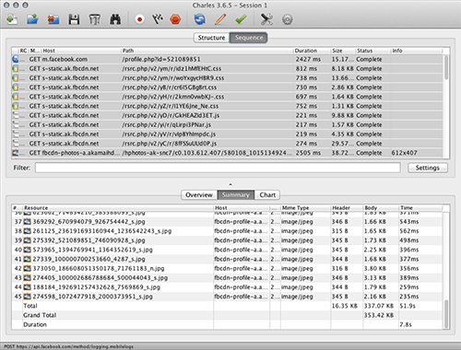
Task: Select the qLirpi3PNar.js request row
Action: 228,124
